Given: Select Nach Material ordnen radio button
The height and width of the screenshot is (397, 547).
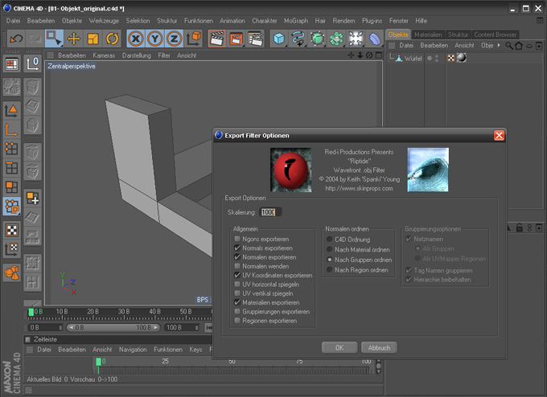Looking at the screenshot, I should tap(330, 249).
